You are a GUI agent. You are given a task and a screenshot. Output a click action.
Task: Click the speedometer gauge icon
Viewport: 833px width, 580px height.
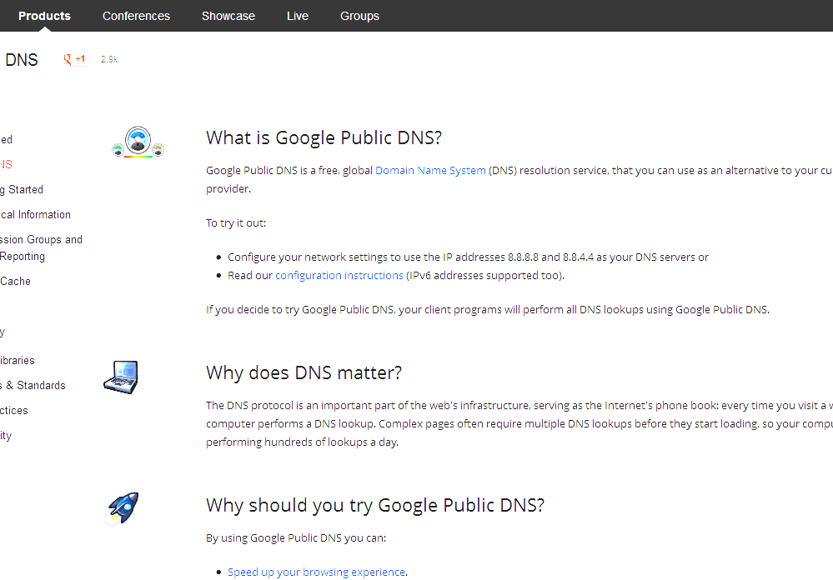click(138, 142)
